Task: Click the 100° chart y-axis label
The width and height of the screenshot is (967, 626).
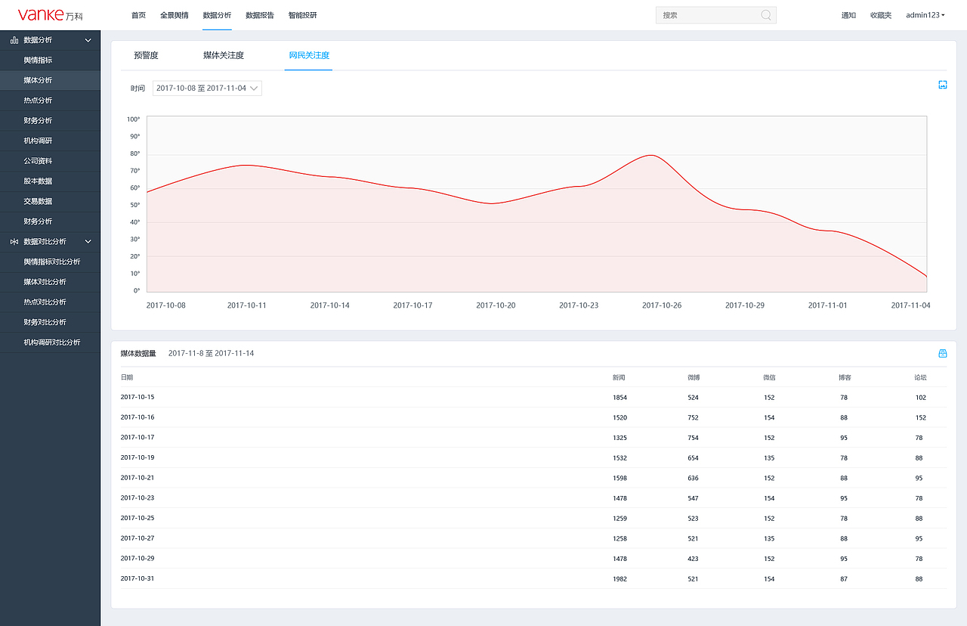Action: [x=134, y=119]
